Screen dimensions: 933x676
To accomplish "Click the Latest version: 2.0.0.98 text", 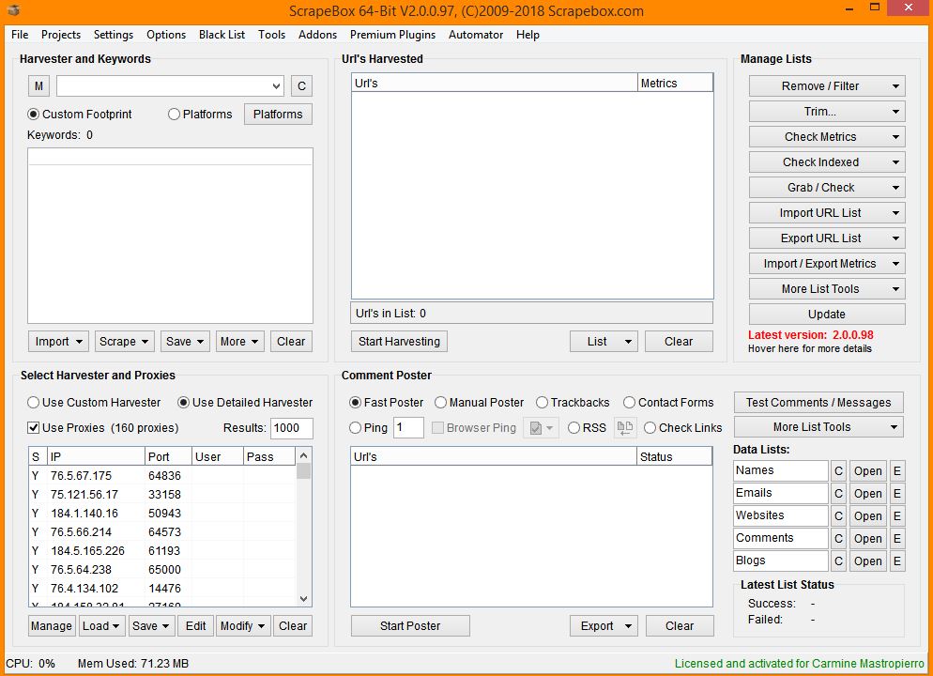I will [x=810, y=335].
